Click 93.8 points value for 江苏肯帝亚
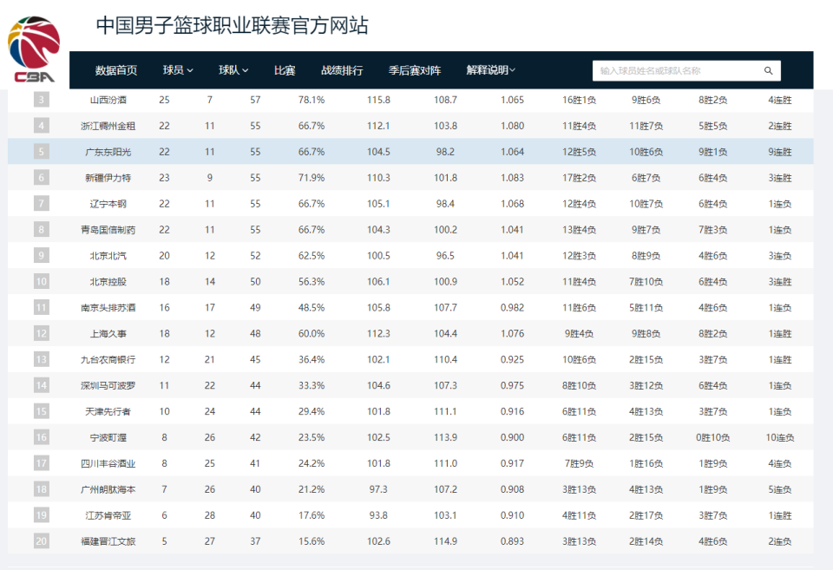This screenshot has height=570, width=833. tap(378, 516)
